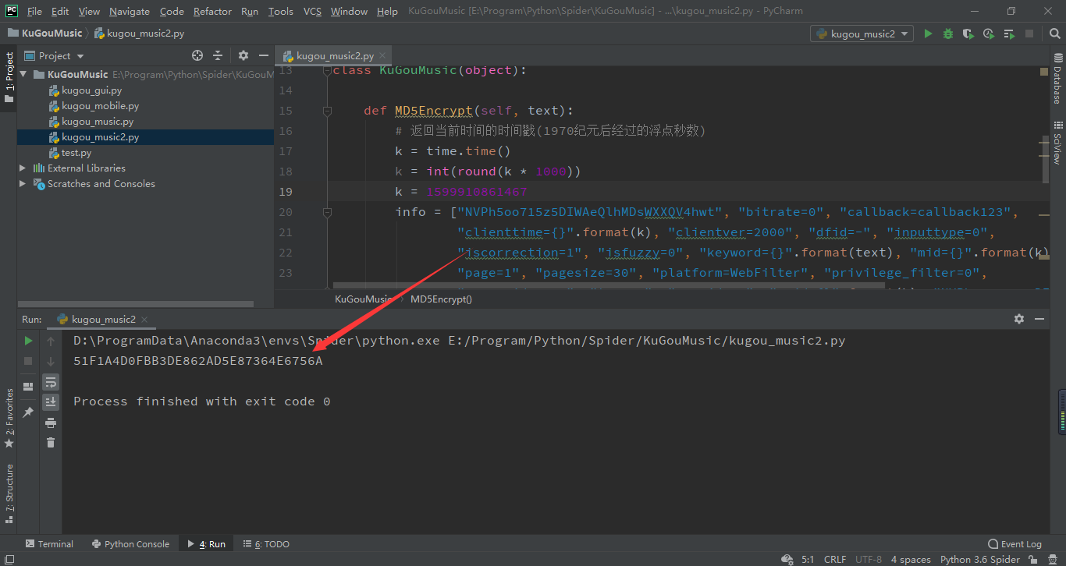Click the 4 spaces indent setting
1066x566 pixels.
point(911,559)
